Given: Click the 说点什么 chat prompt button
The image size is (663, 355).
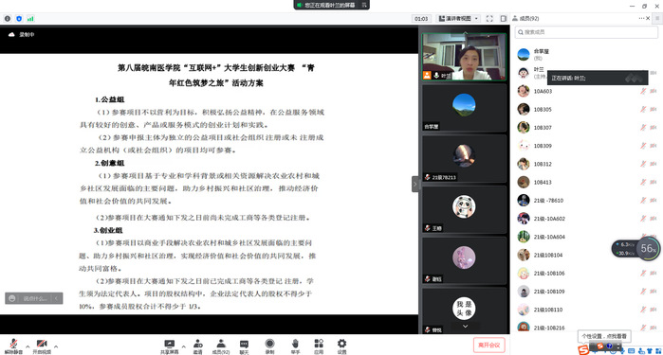Looking at the screenshot, I should (34, 298).
